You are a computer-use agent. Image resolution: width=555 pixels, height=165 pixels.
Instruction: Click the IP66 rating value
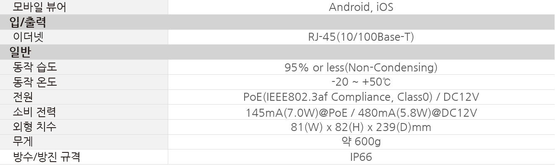click(361, 157)
